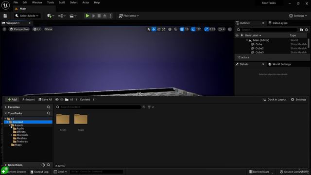Open the Platforms dropdown
This screenshot has height=175, width=311.
point(129,16)
